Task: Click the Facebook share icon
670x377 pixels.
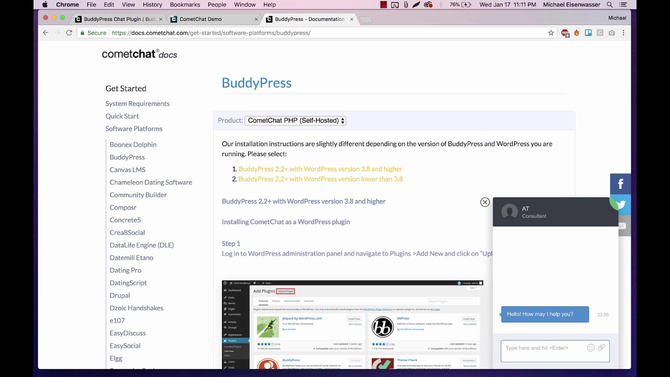Action: [620, 184]
